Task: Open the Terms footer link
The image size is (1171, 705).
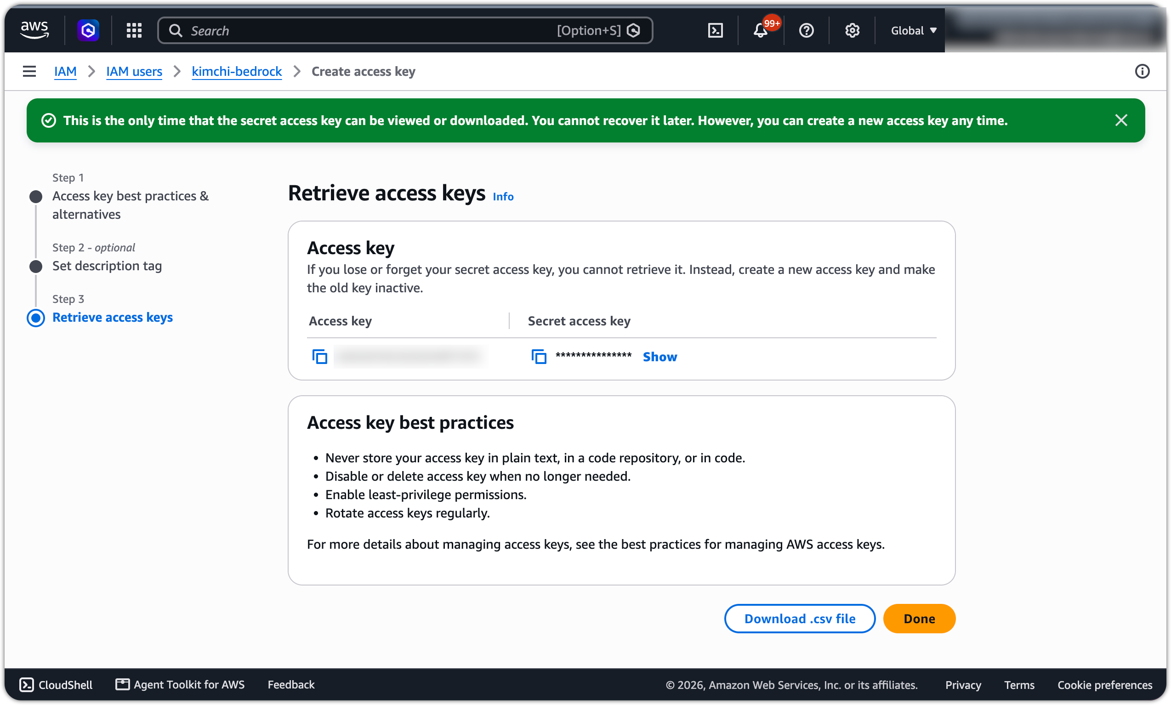Action: [x=1018, y=684]
